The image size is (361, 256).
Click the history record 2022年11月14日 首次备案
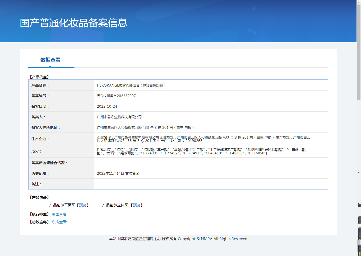(x=118, y=173)
